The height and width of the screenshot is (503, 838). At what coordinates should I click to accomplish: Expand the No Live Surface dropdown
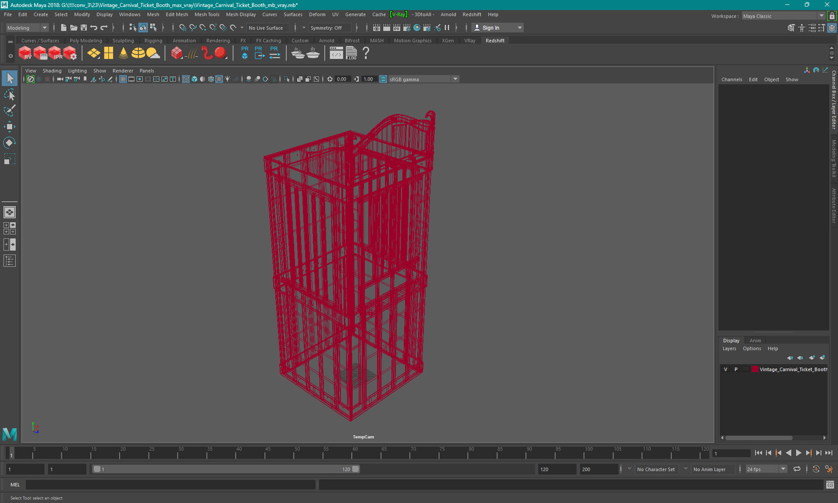(303, 28)
